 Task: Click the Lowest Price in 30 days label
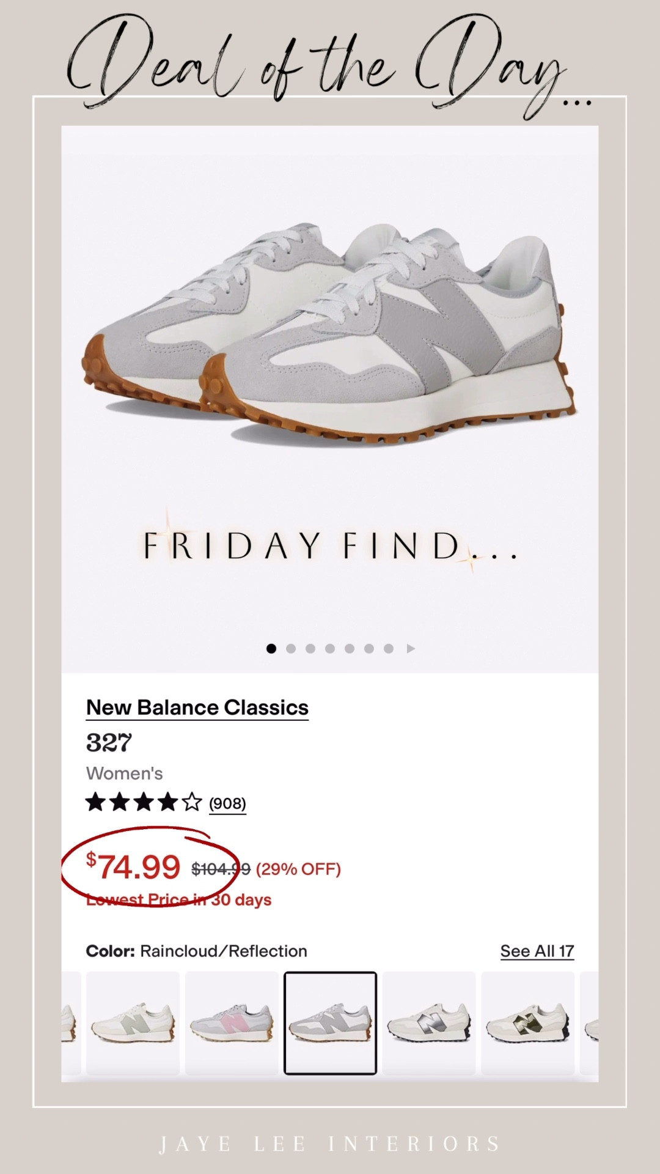click(x=179, y=901)
